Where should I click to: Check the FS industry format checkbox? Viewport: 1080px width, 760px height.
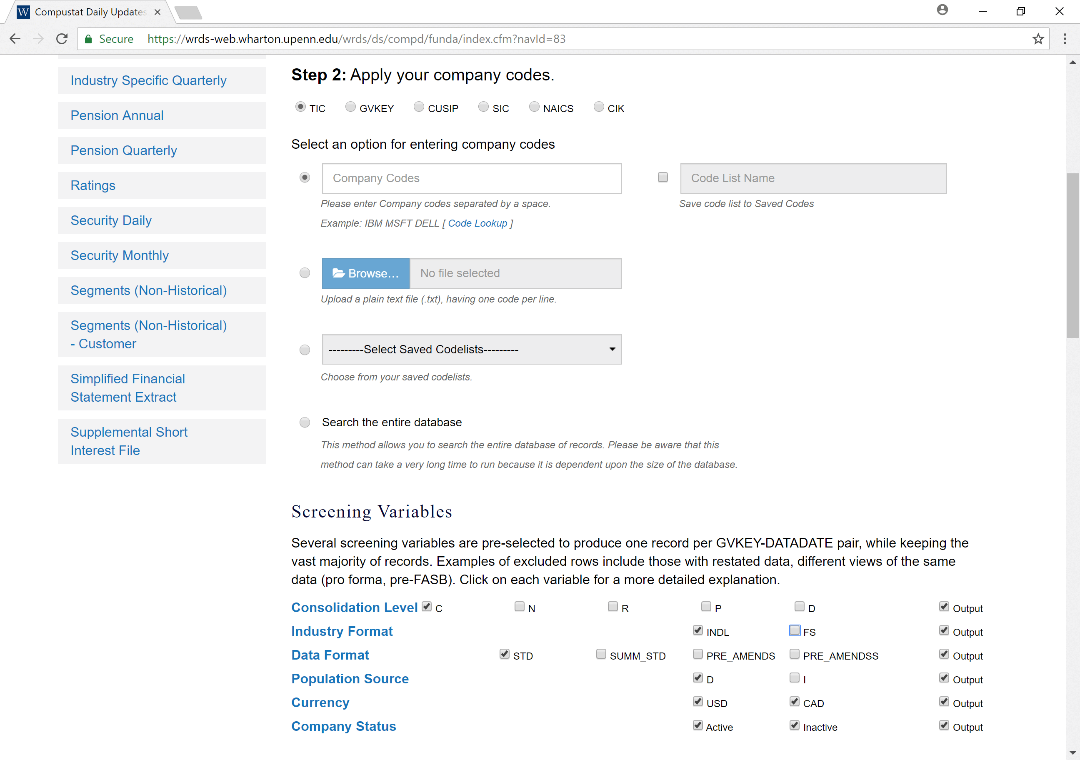795,630
